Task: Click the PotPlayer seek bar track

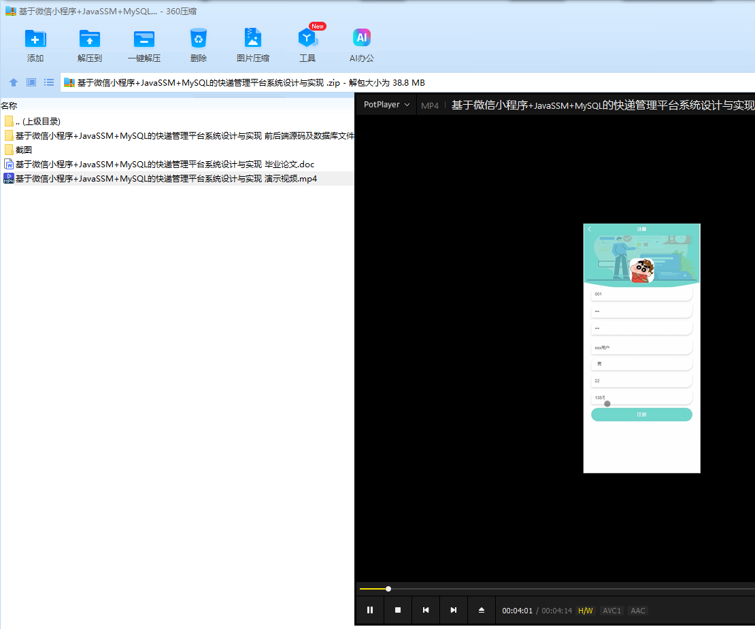Action: tap(557, 589)
